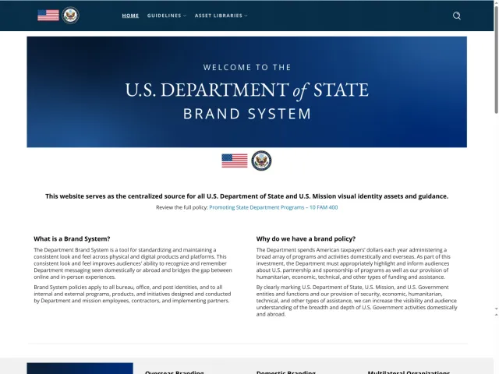The width and height of the screenshot is (499, 374).
Task: Click the Welcome Brand System hero banner
Action: [x=246, y=92]
